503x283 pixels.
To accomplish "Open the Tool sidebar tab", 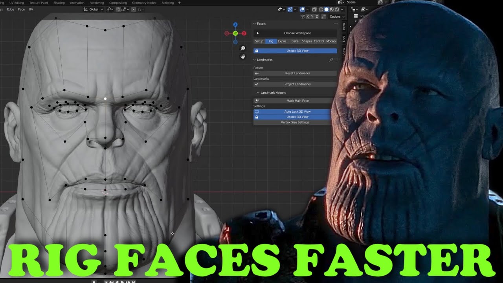I will pyautogui.click(x=344, y=39).
